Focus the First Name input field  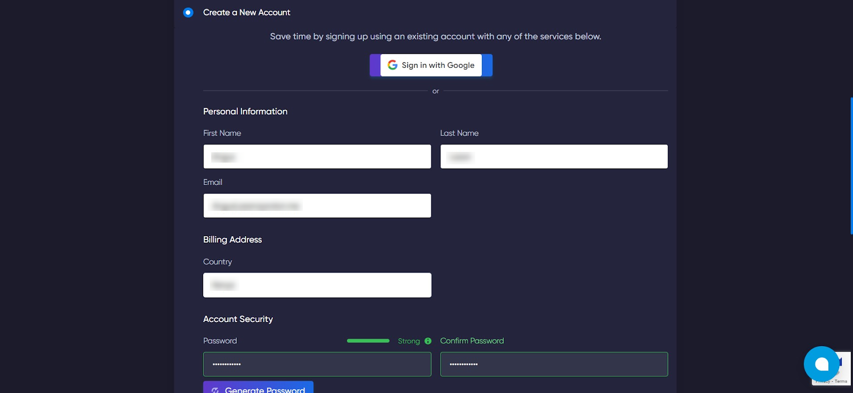click(x=317, y=157)
